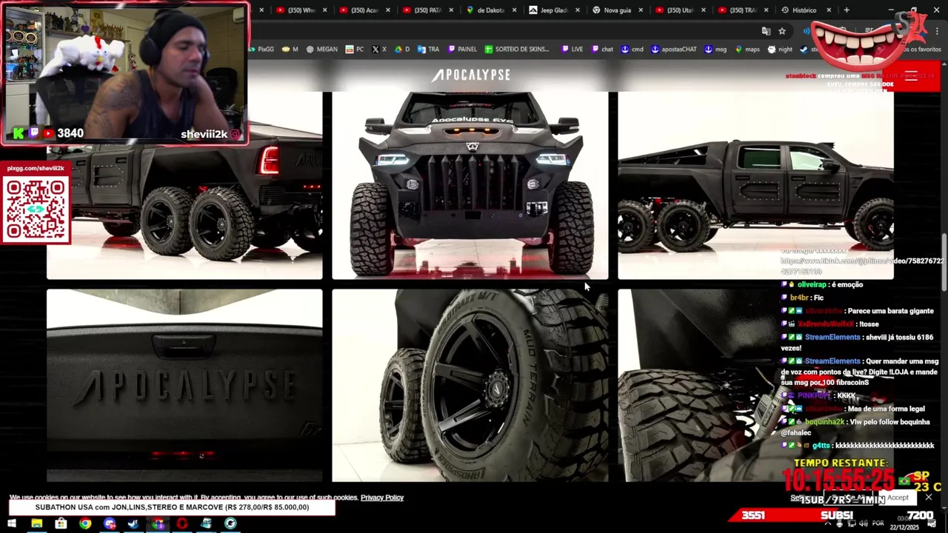
Task: Close the Histórico tab
Action: tap(829, 10)
